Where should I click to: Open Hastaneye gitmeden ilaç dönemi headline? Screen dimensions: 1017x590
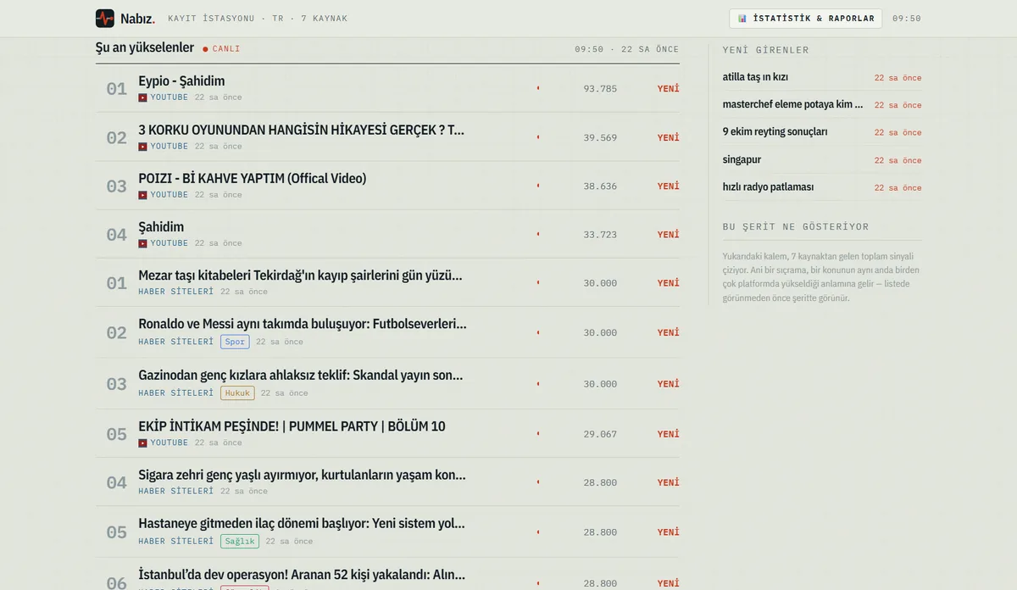302,524
